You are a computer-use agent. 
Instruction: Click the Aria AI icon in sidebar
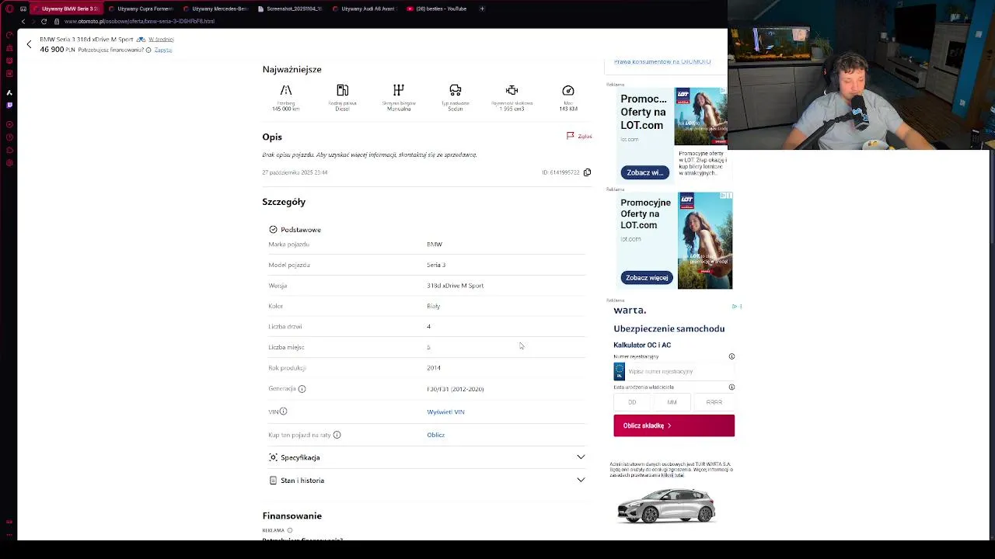pos(9,92)
